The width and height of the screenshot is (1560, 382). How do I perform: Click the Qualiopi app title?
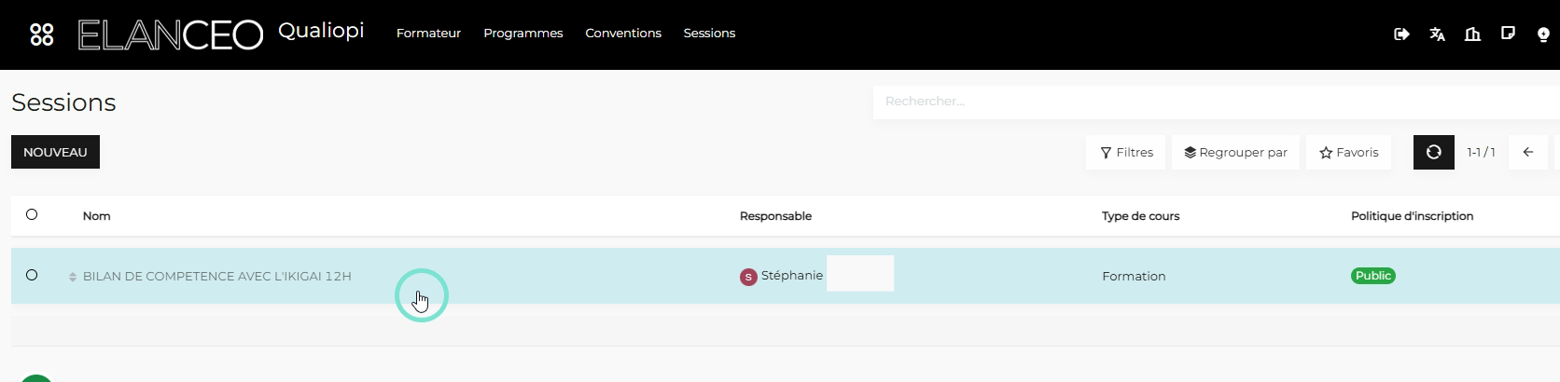[x=321, y=31]
